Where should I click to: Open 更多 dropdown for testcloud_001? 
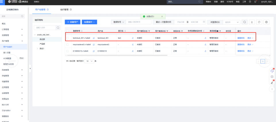[x=250, y=38]
